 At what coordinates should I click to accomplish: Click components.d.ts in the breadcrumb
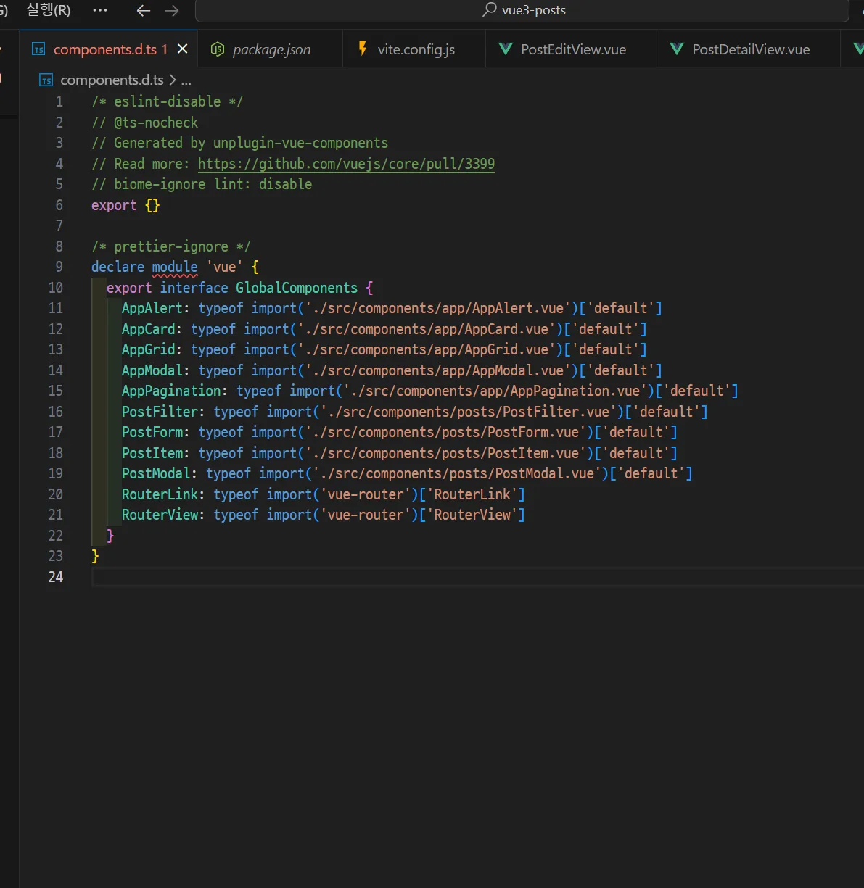(112, 80)
